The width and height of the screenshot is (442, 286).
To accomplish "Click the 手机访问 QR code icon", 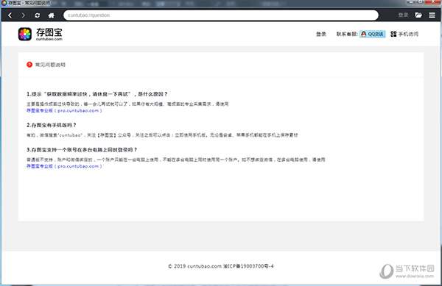I will [x=393, y=34].
